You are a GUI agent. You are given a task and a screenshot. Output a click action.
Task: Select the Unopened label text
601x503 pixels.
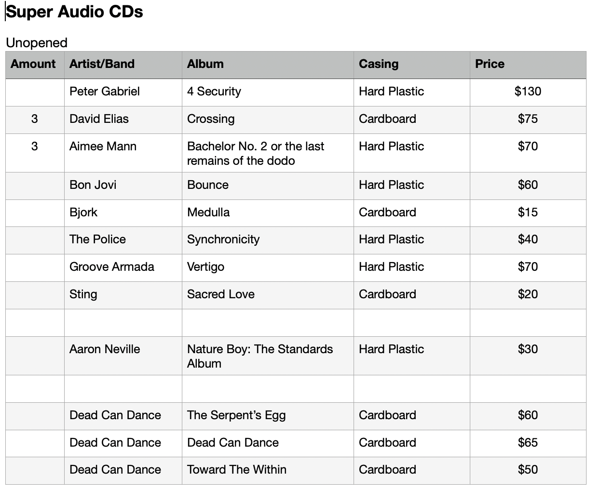coord(37,42)
